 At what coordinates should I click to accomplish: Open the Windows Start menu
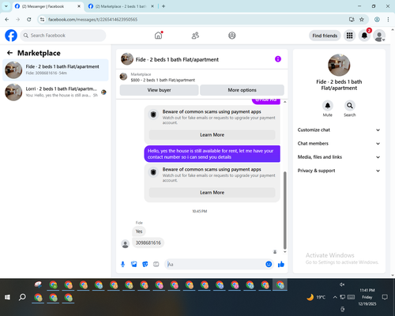coord(7,297)
